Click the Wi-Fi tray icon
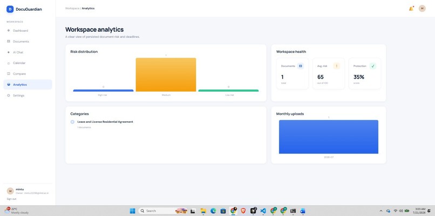This screenshot has width=435, height=216. tap(395, 211)
